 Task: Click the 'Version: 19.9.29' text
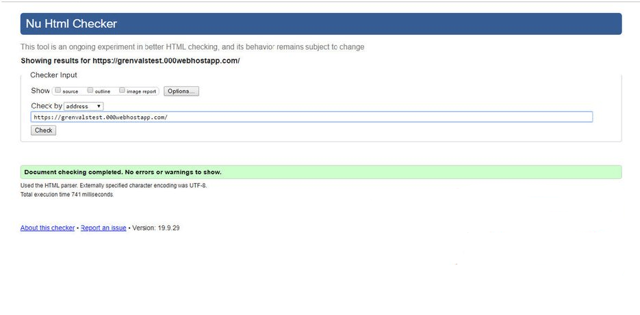(x=156, y=228)
